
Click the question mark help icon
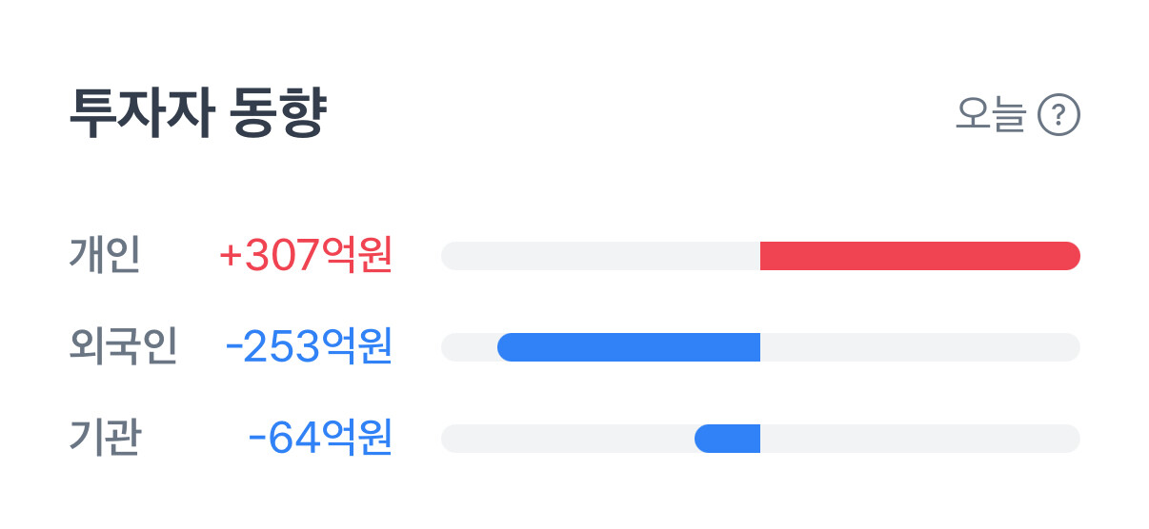click(x=1058, y=116)
